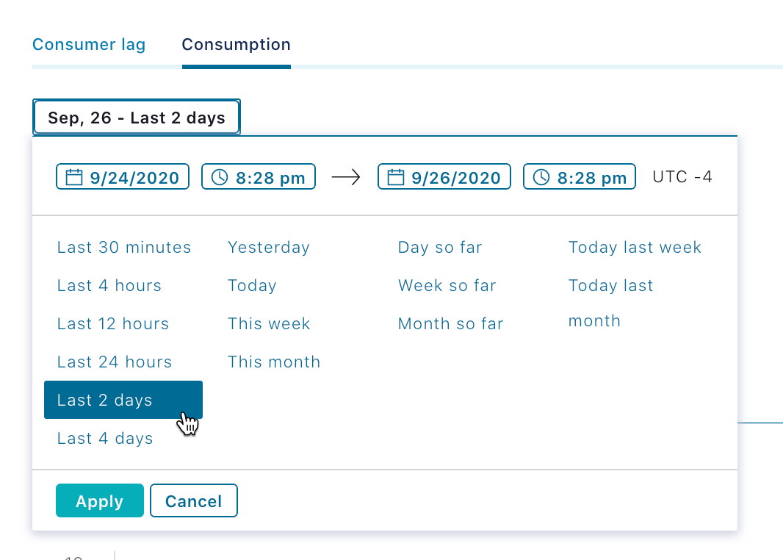Click the start date calendar icon
The height and width of the screenshot is (560, 783).
pyautogui.click(x=74, y=177)
